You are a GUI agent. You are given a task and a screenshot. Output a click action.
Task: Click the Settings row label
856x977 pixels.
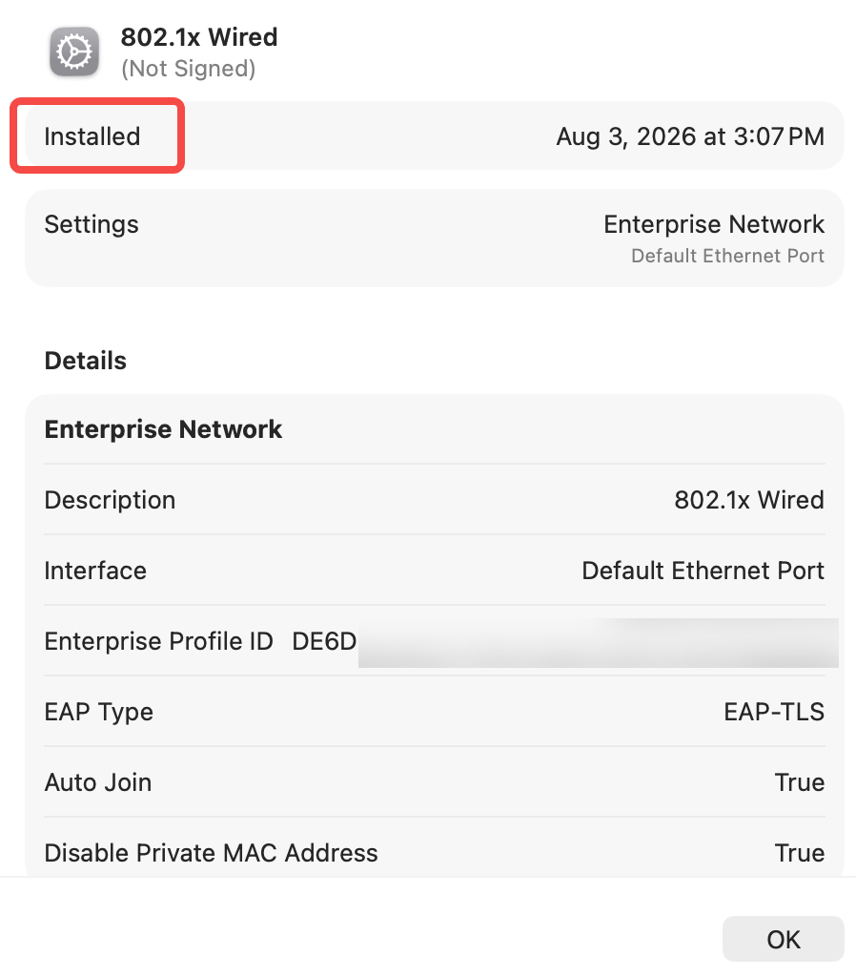click(x=92, y=224)
